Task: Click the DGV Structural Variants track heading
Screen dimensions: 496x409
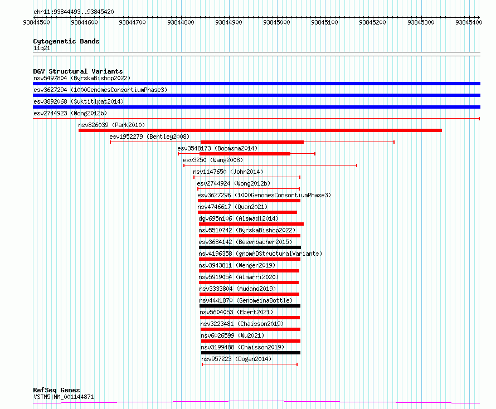Action: 78,71
